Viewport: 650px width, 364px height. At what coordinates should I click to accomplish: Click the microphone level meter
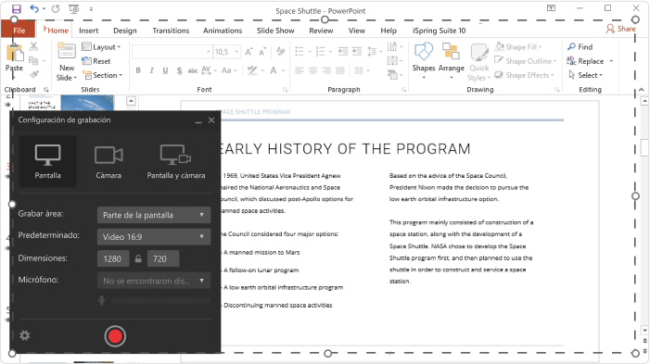pos(160,301)
